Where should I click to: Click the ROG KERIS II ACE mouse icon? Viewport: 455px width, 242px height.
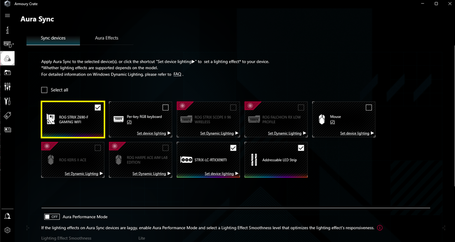51,160
